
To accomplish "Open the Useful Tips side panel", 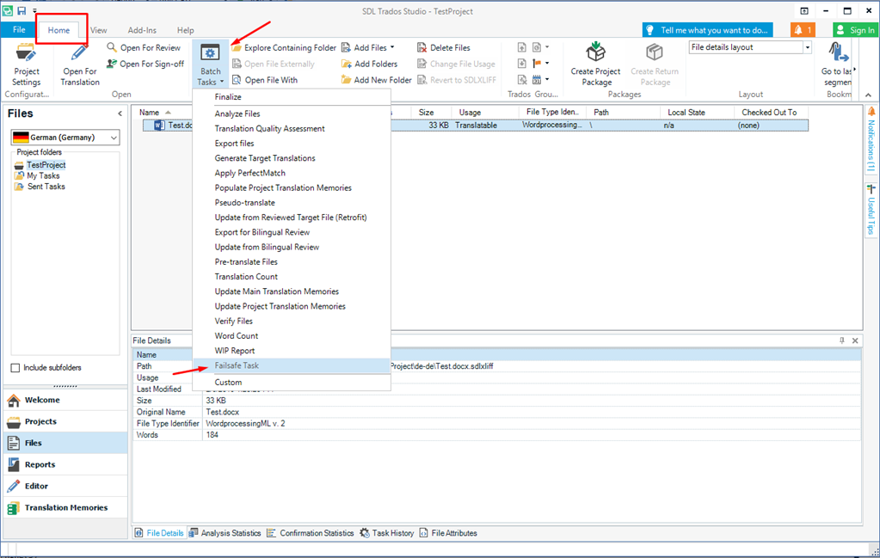I will [x=871, y=209].
